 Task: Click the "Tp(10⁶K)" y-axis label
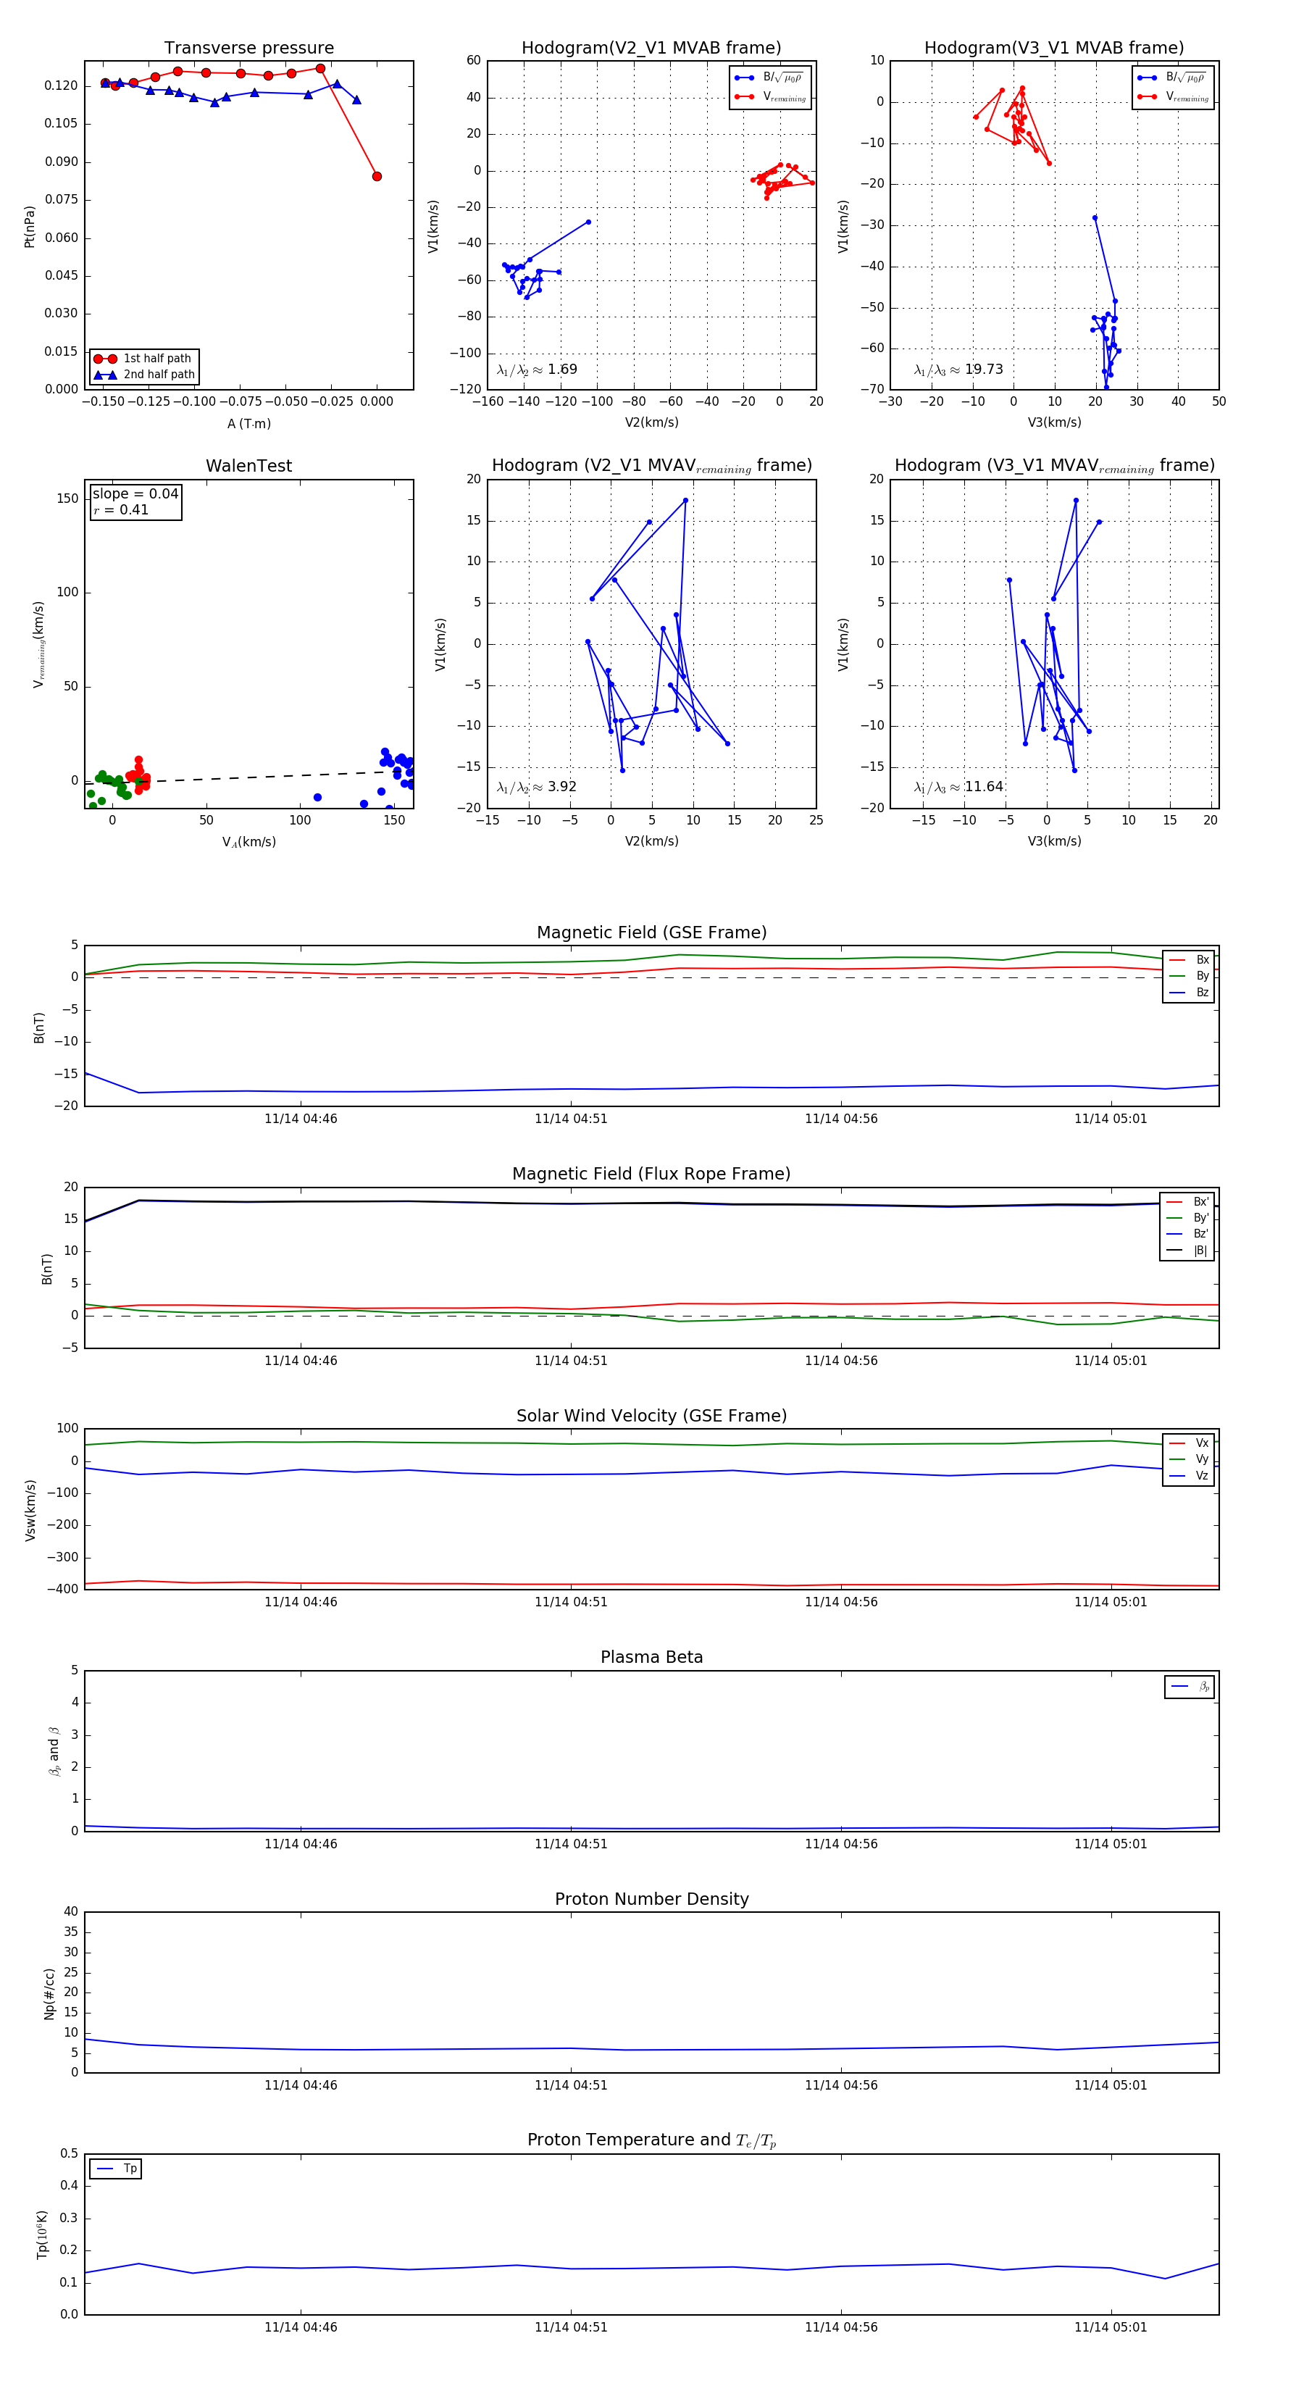pyautogui.click(x=42, y=2234)
